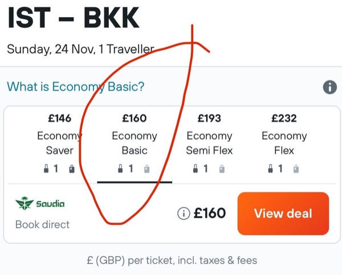Open the View deal button
This screenshot has width=342, height=275.
coord(283,213)
